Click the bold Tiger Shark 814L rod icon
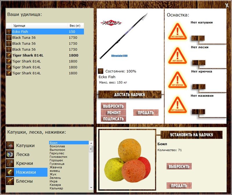This screenshot has height=195, width=232. coord(9,55)
